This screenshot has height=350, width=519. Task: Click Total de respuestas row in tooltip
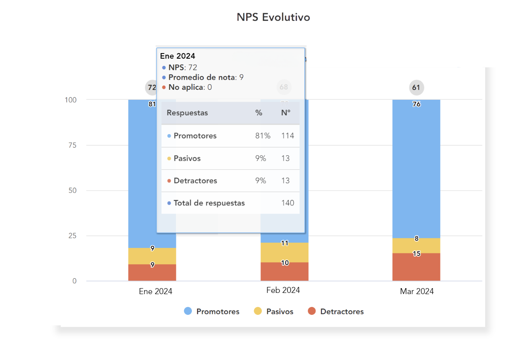click(230, 203)
